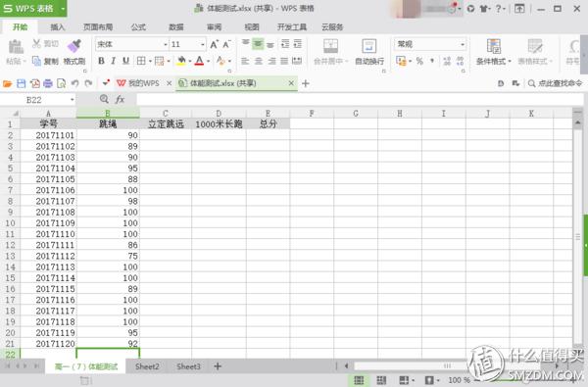Click the undo arrow icon

[x=75, y=83]
